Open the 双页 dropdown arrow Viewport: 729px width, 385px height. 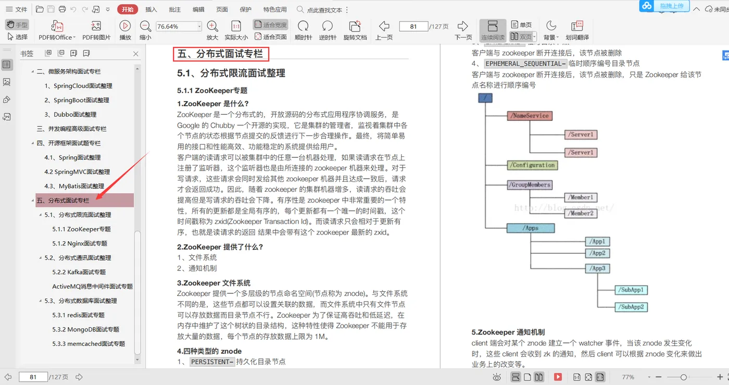[x=534, y=37]
